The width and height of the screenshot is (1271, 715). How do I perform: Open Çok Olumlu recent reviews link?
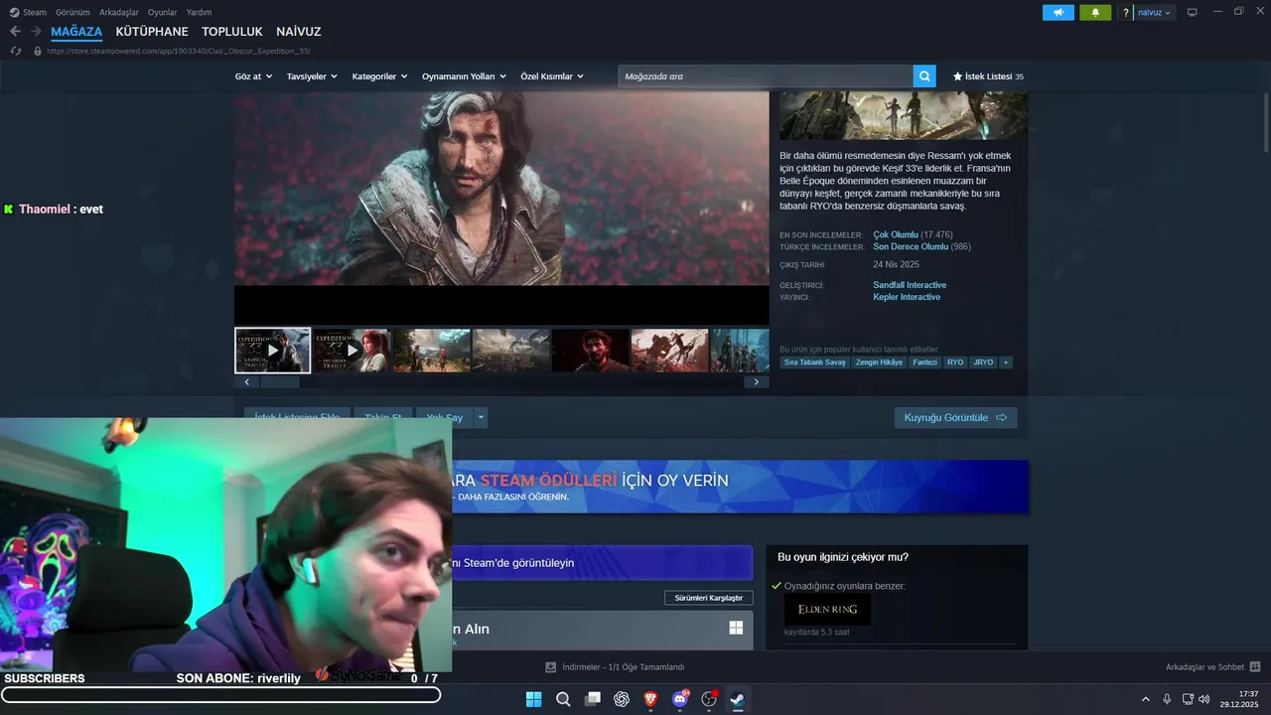[896, 234]
